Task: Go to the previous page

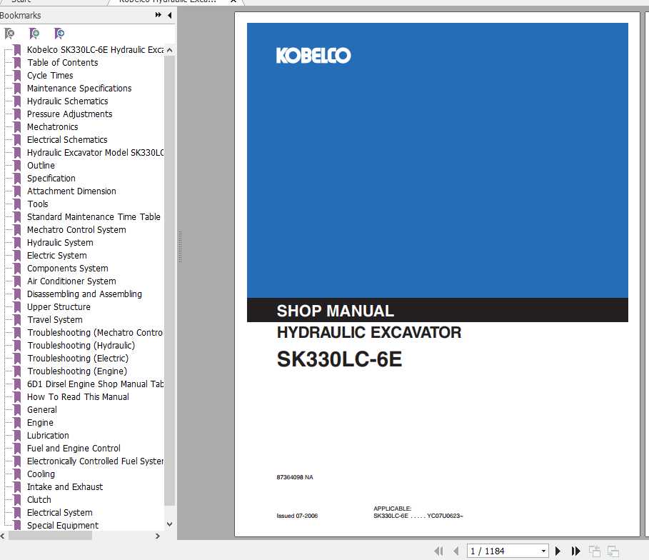Action: (x=456, y=551)
